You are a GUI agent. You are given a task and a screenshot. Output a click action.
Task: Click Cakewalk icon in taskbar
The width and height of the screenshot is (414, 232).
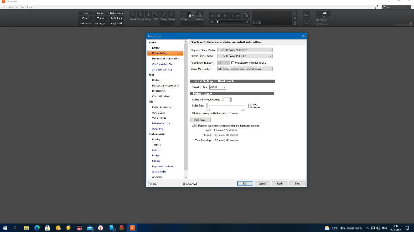132,228
